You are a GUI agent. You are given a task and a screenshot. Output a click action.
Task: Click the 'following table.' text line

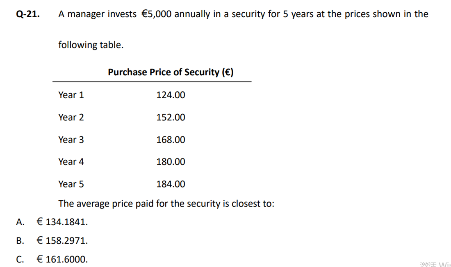[x=91, y=45]
